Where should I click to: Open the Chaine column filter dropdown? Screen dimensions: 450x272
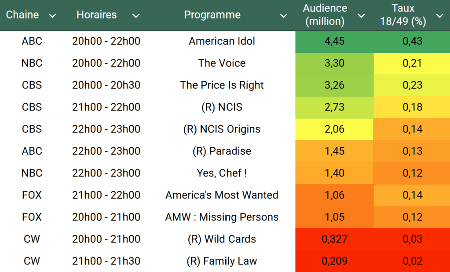(52, 16)
